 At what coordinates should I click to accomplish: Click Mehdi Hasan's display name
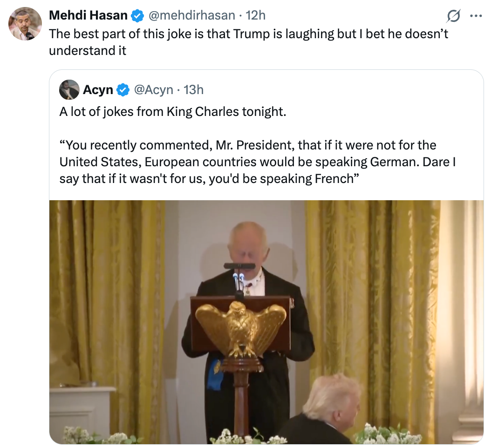(x=89, y=15)
